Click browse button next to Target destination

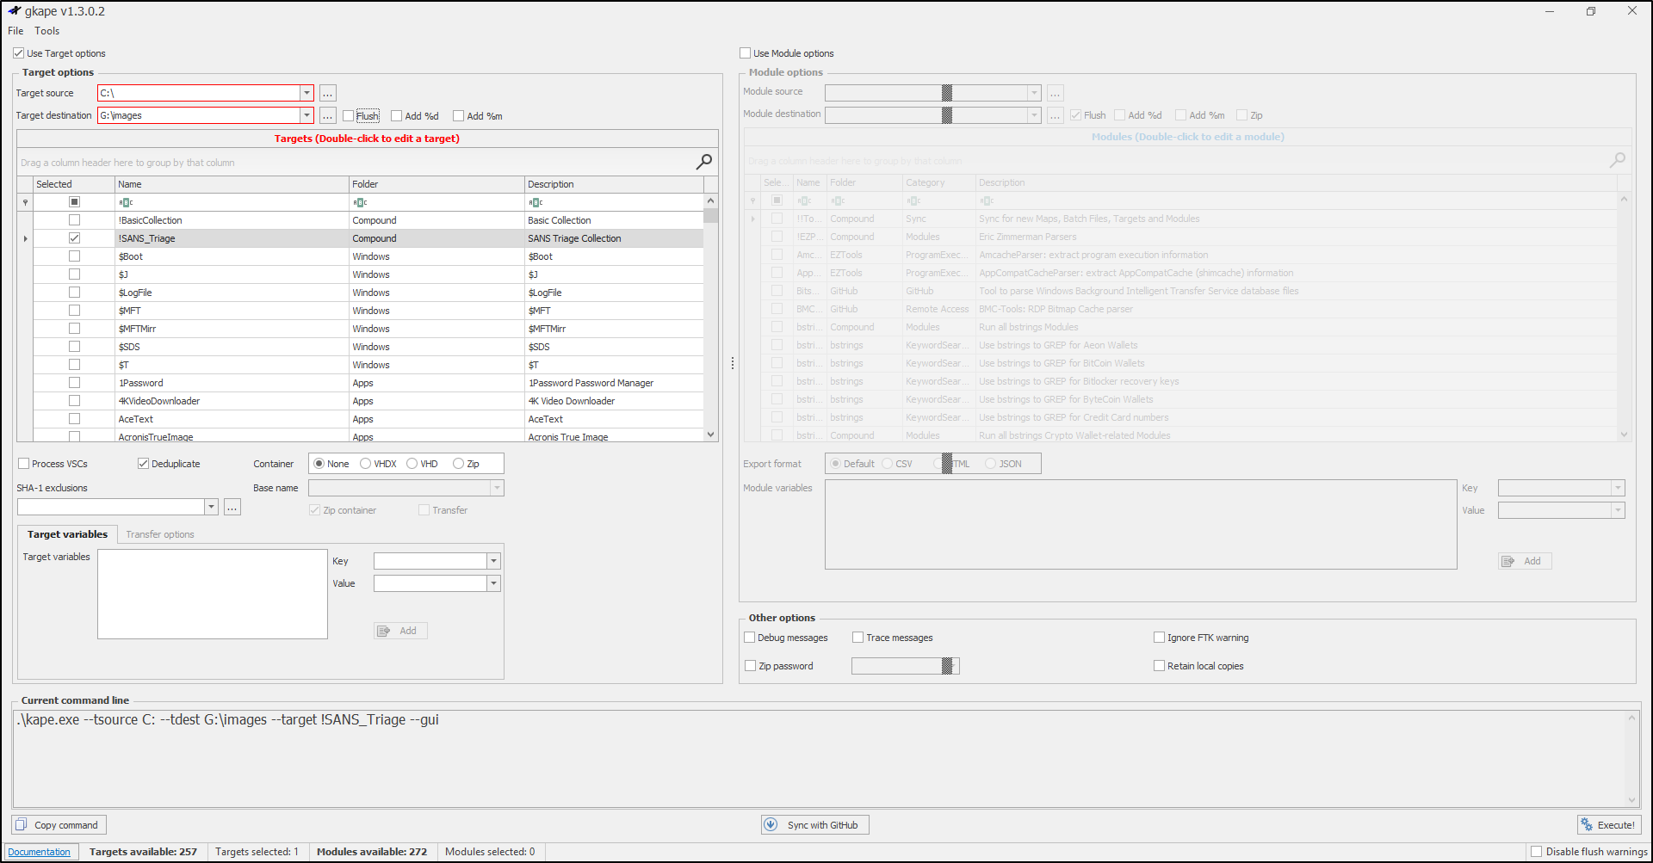(327, 115)
